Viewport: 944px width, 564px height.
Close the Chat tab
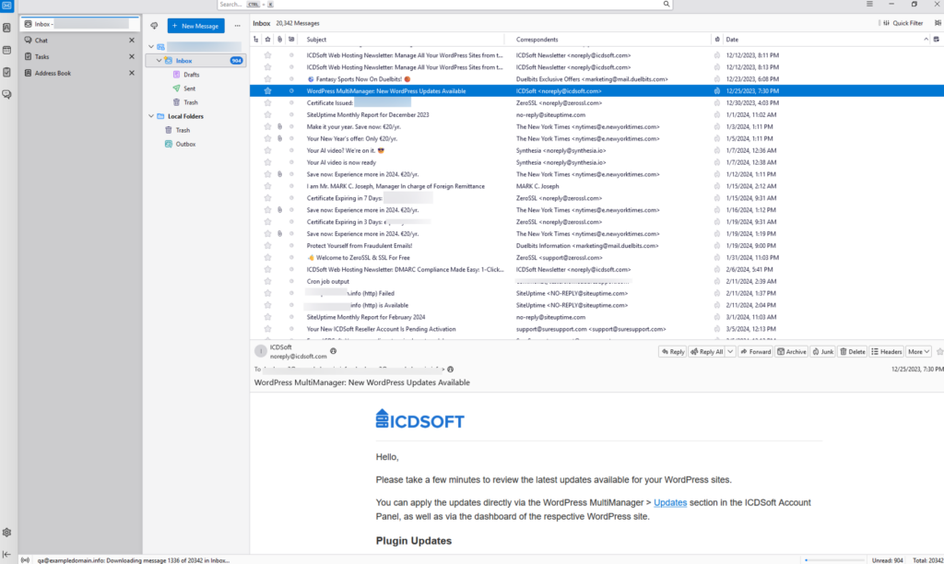point(132,41)
